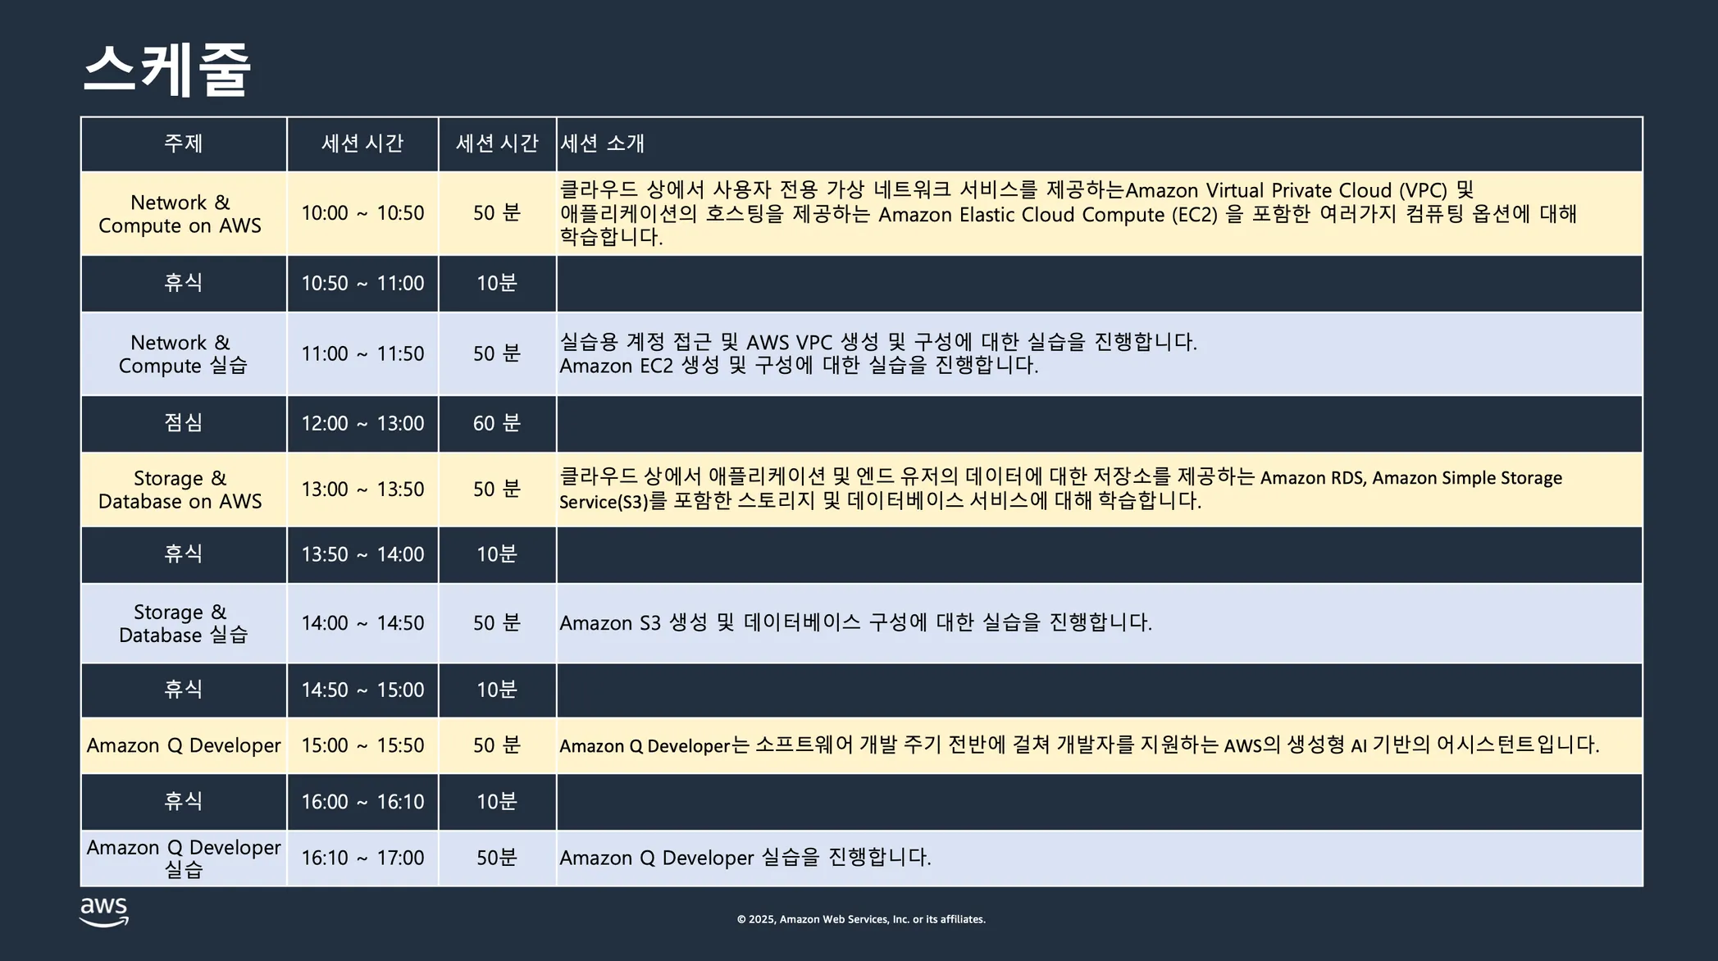Click the Amazon S3 생성 description text
The height and width of the screenshot is (961, 1718).
[x=855, y=623]
